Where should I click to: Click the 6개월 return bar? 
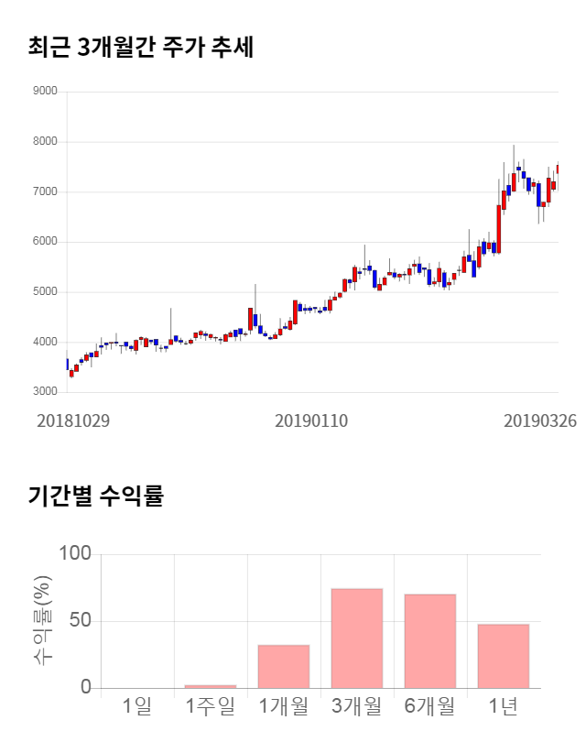429,640
